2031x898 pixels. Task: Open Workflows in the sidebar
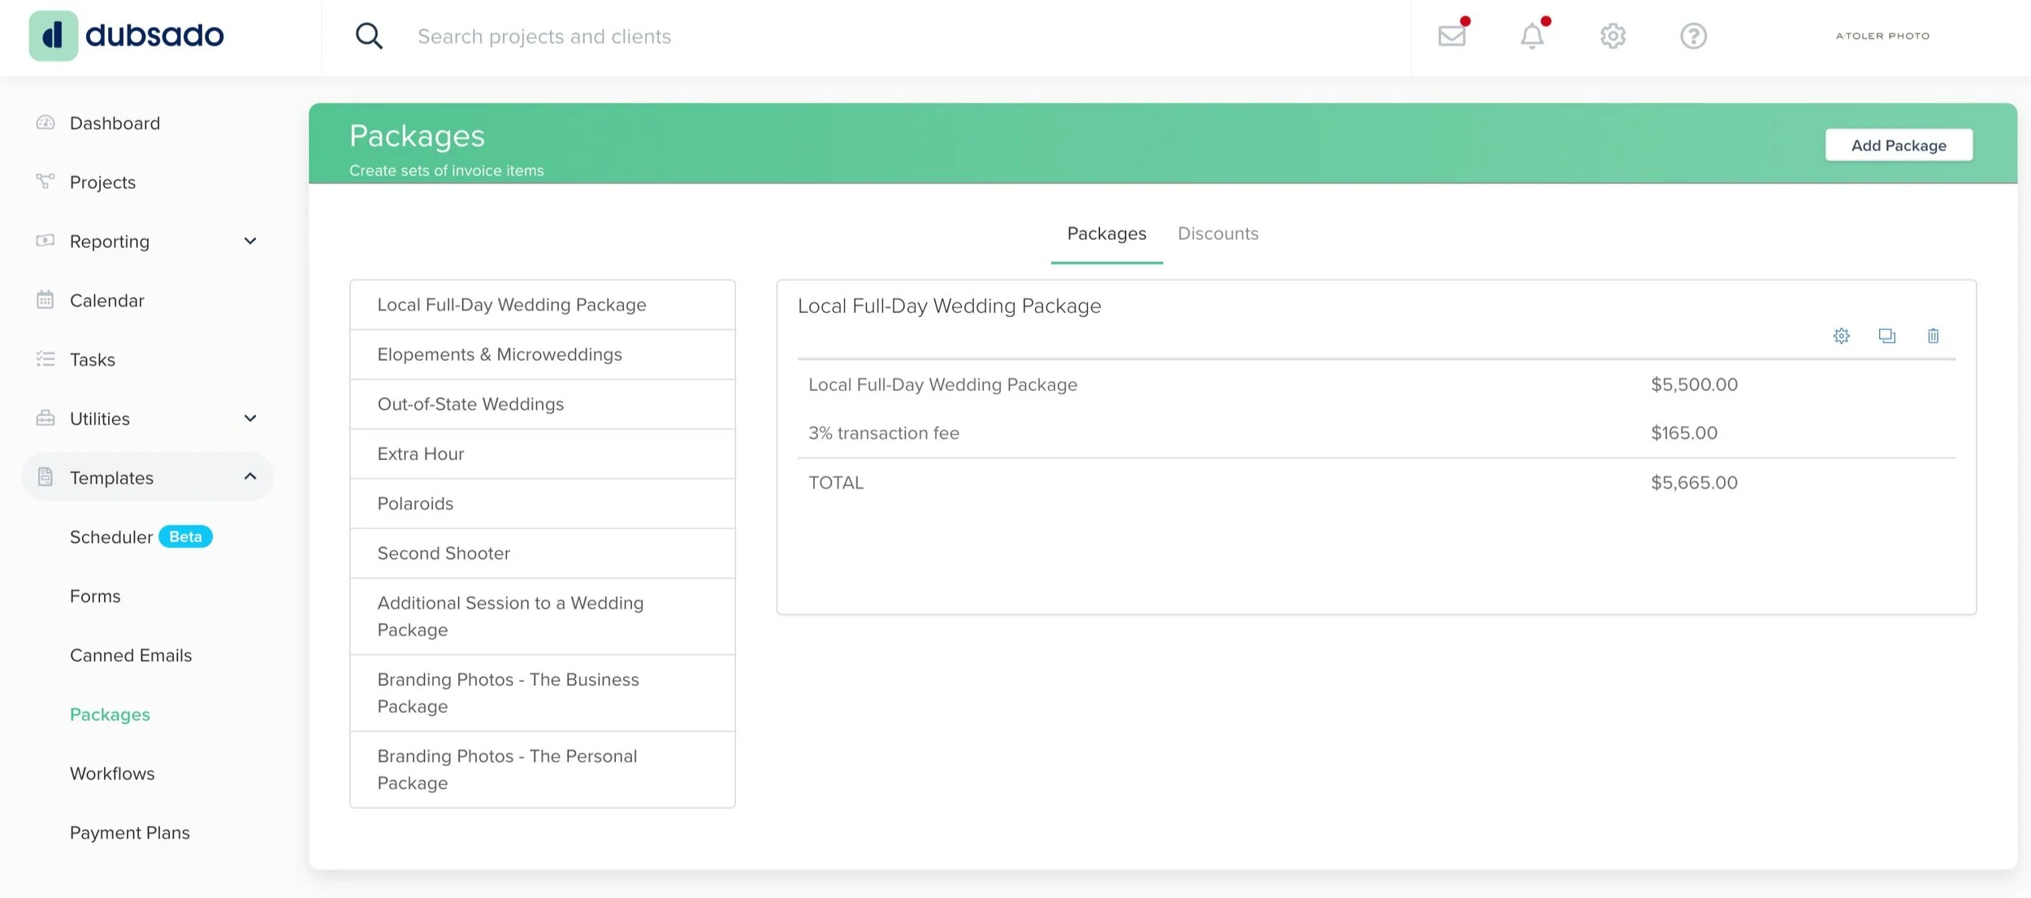(x=112, y=774)
